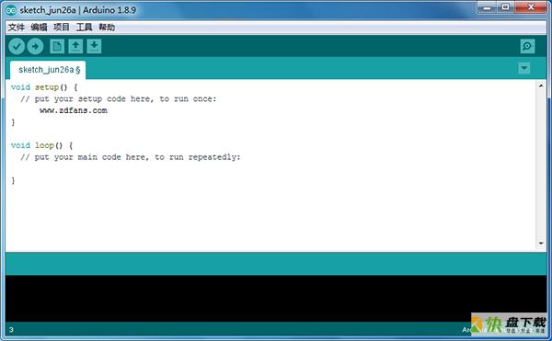Click the Verify checkmark button
Image resolution: width=552 pixels, height=341 pixels.
pyautogui.click(x=17, y=46)
